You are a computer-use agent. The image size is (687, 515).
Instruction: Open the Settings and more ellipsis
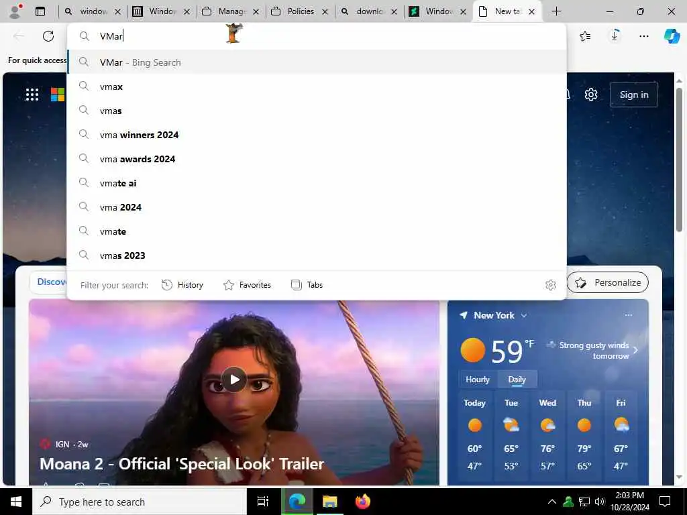(643, 36)
